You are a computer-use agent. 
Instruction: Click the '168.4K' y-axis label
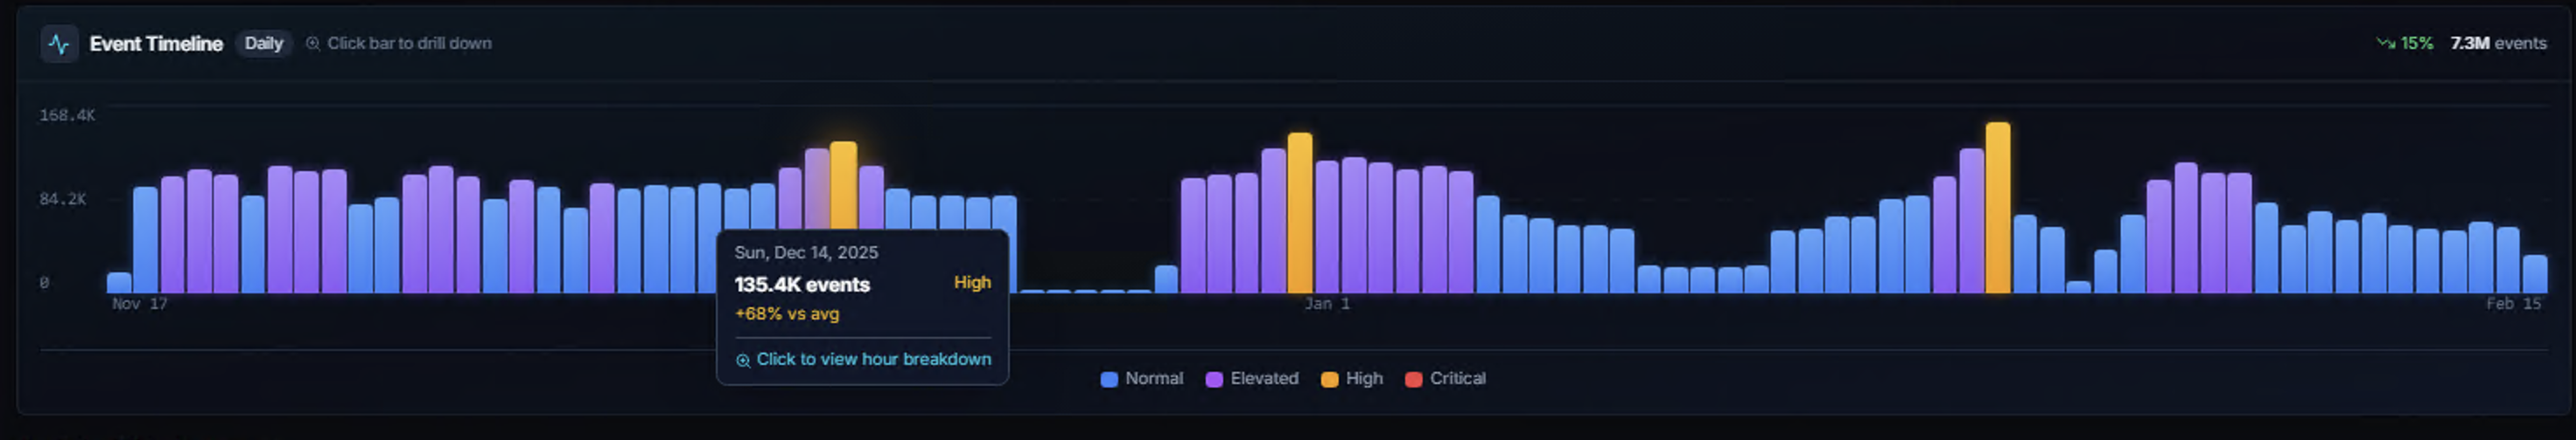pyautogui.click(x=67, y=116)
